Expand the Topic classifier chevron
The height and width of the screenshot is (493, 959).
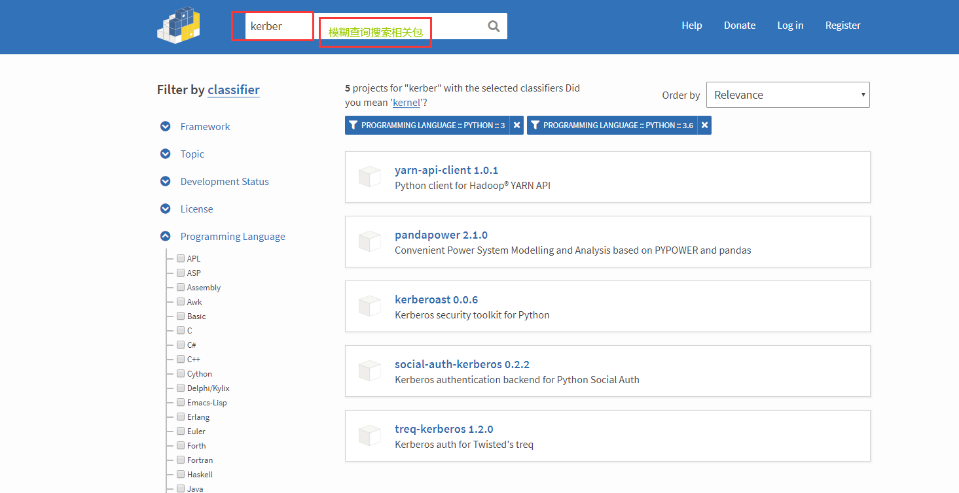tap(166, 154)
